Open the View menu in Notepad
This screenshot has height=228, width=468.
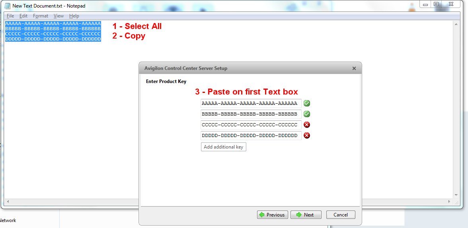pos(58,16)
